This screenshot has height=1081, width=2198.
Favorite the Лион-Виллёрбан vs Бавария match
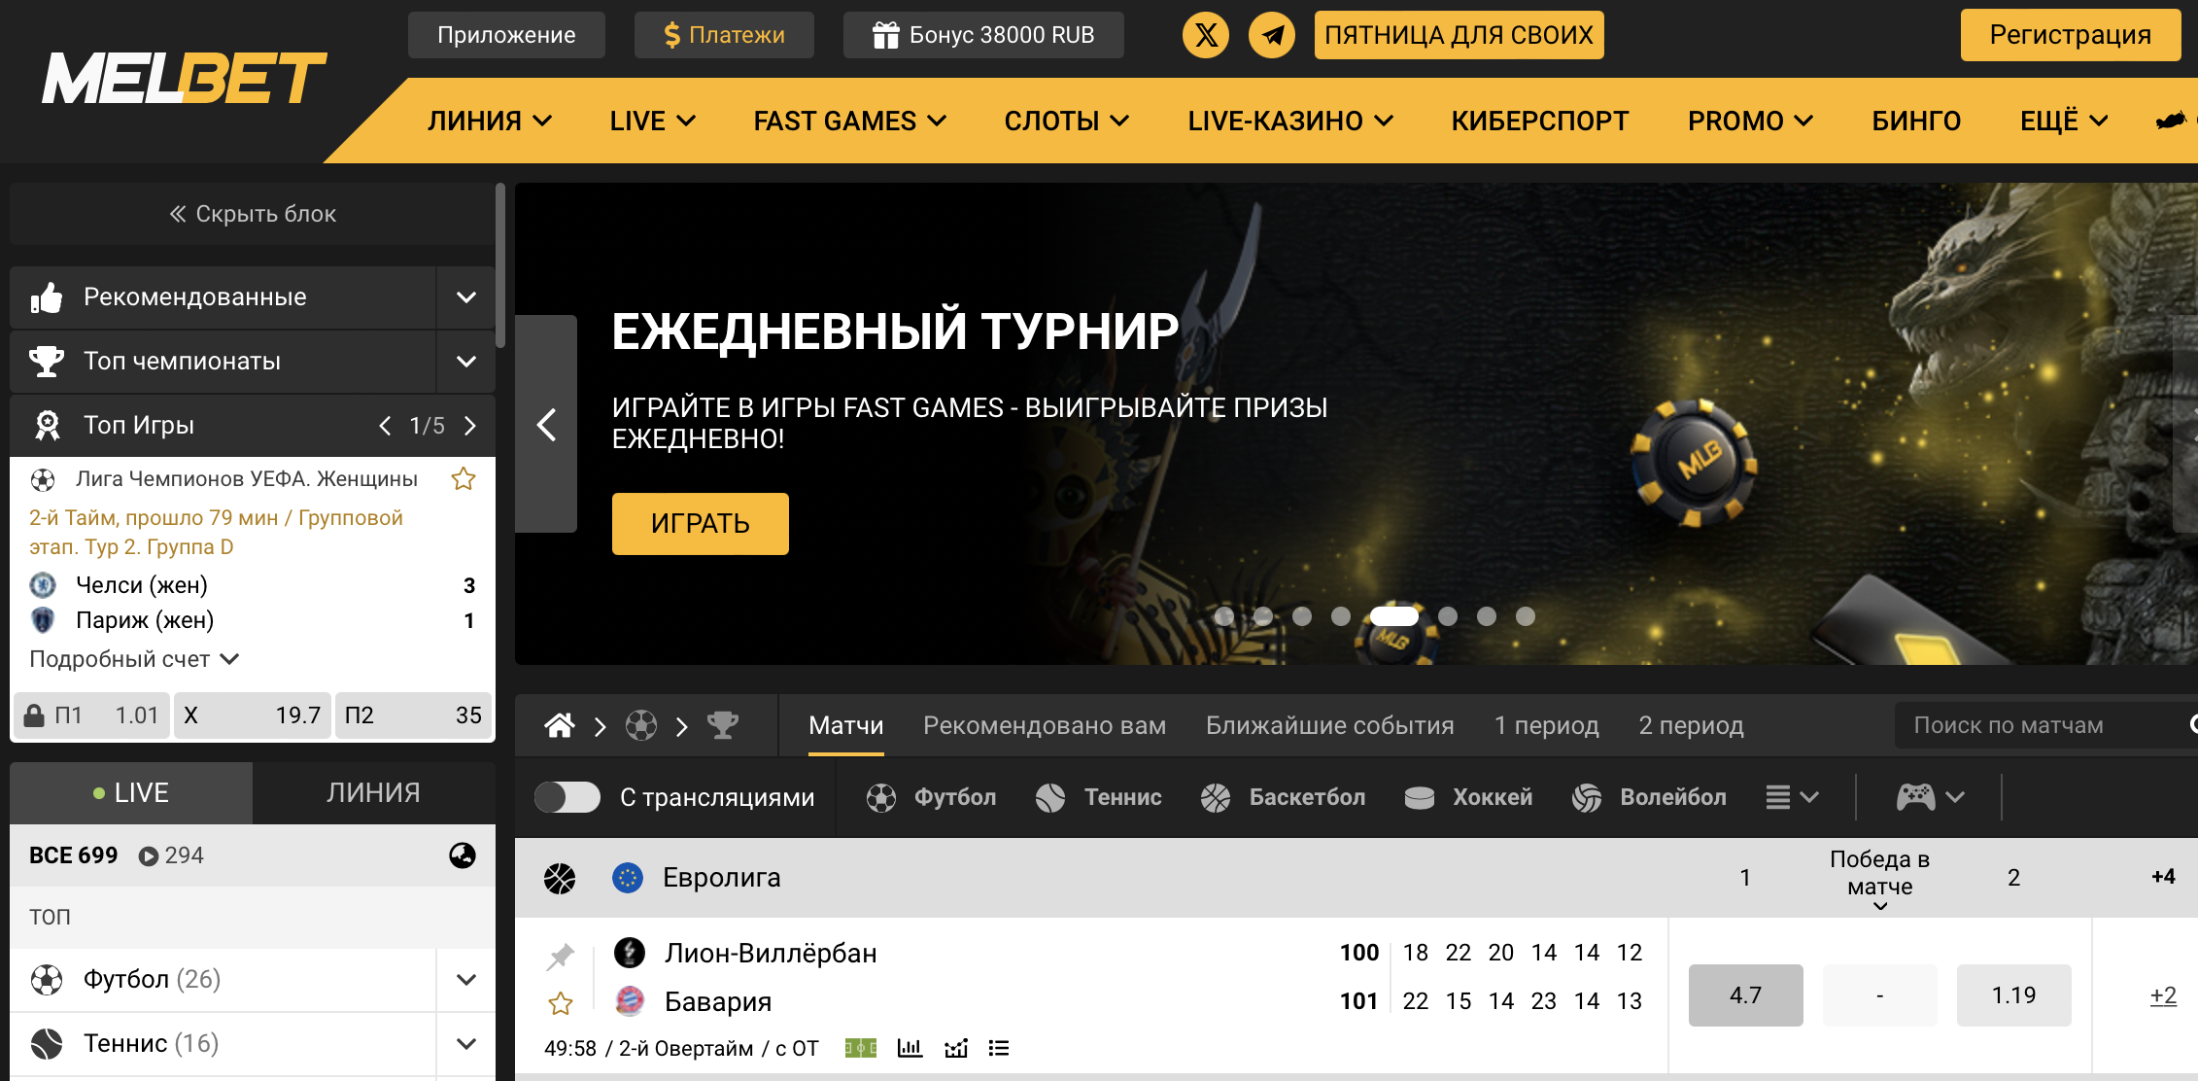(x=561, y=1003)
